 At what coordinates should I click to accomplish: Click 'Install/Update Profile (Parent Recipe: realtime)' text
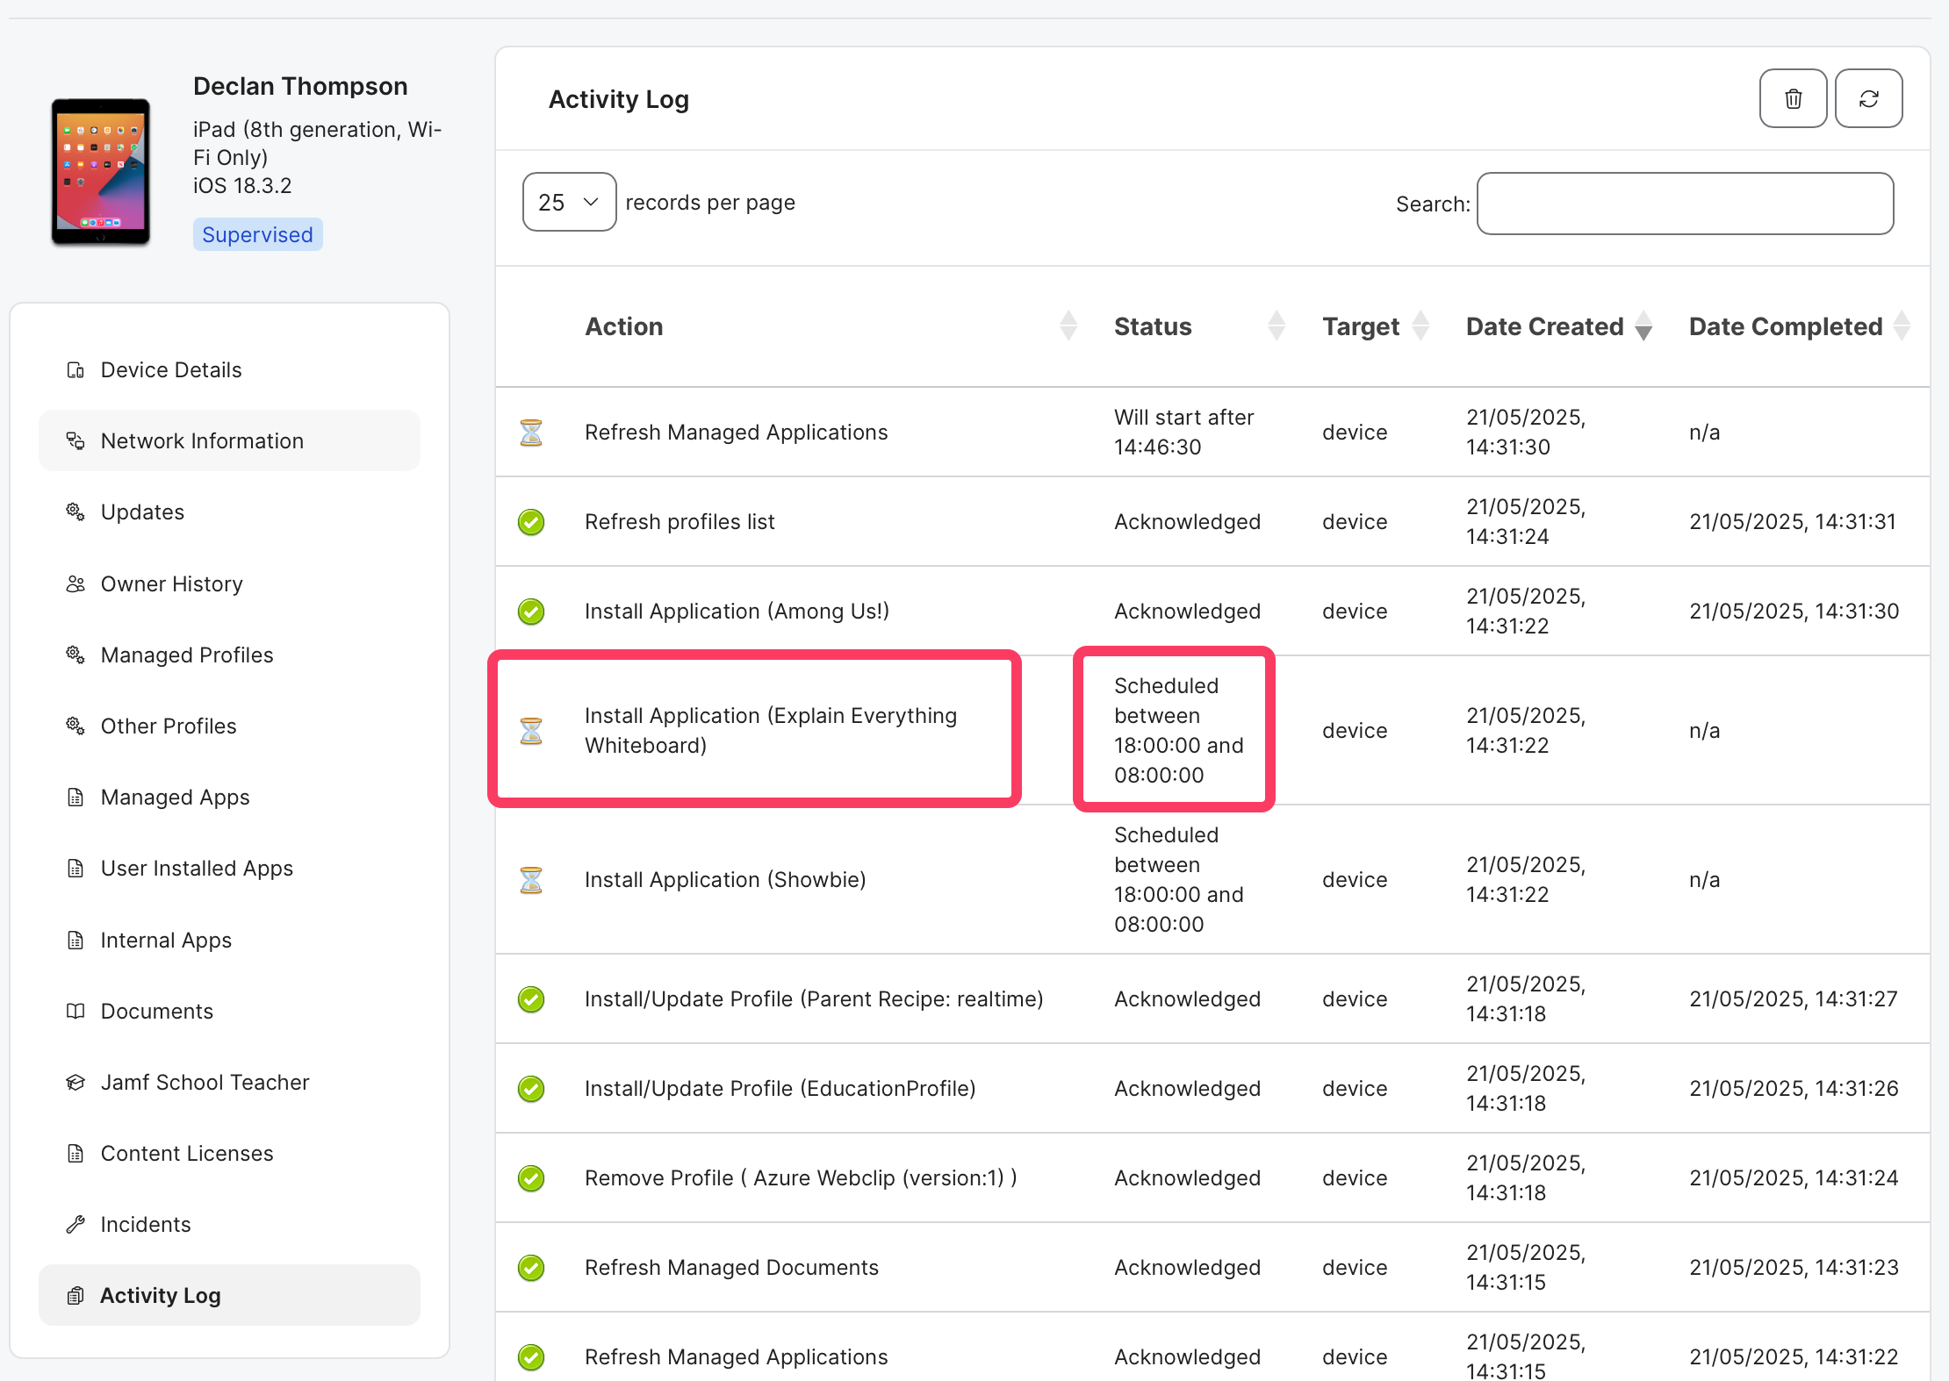pos(814,999)
